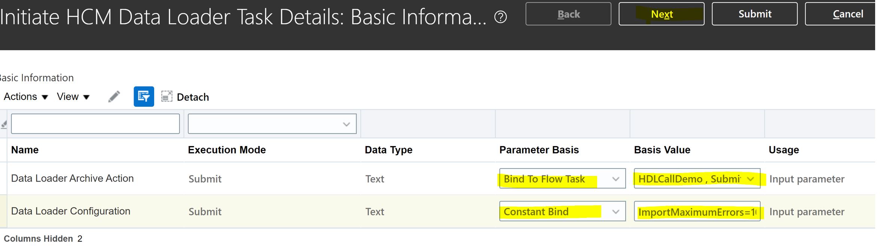Screen dimensions: 880x246
Task: Open the Constant Bind parameter basis dropdown
Action: pos(615,212)
